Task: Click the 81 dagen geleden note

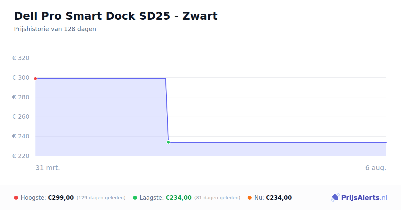Action: pos(217,198)
